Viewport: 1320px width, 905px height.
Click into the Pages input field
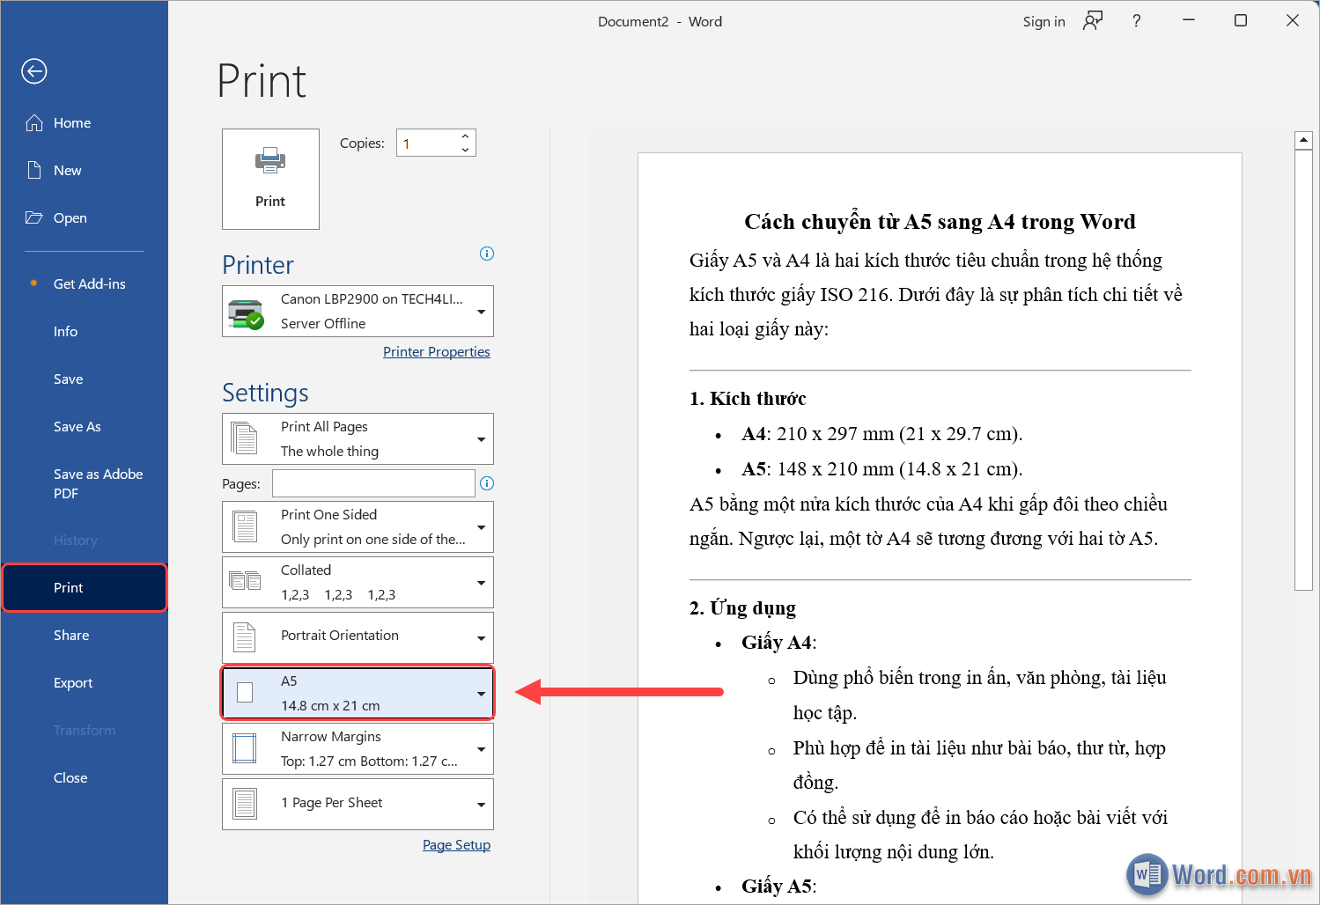click(373, 483)
